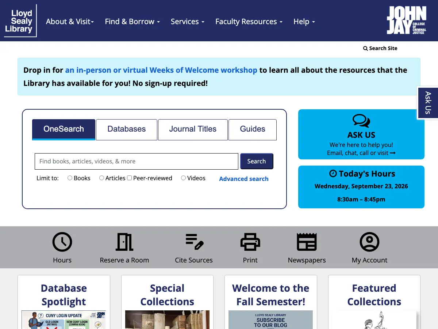The height and width of the screenshot is (329, 438).
Task: Click the Newspapers icon
Action: click(x=307, y=242)
